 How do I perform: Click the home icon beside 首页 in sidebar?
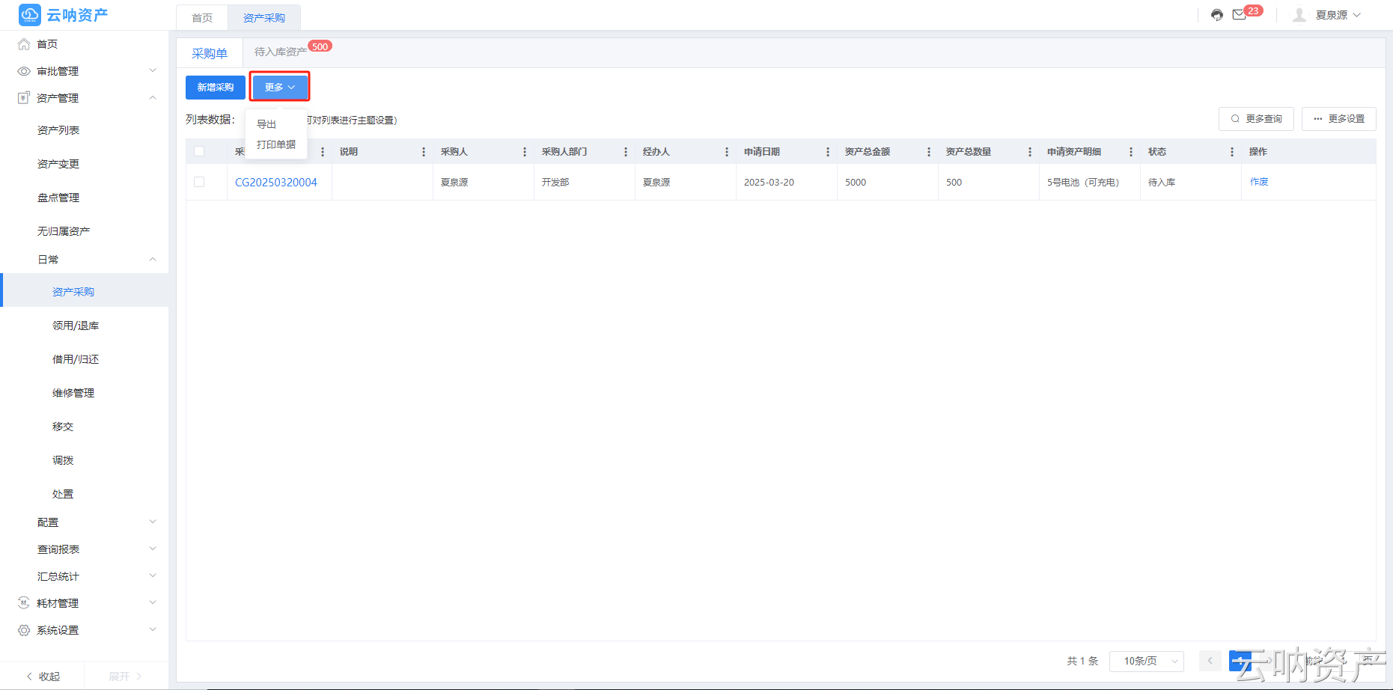tap(24, 44)
